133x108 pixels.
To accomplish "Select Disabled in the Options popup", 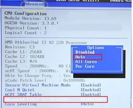I will [85, 52].
